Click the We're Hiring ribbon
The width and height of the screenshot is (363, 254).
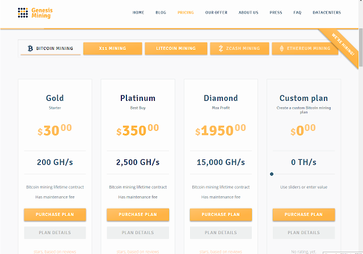[x=343, y=44]
